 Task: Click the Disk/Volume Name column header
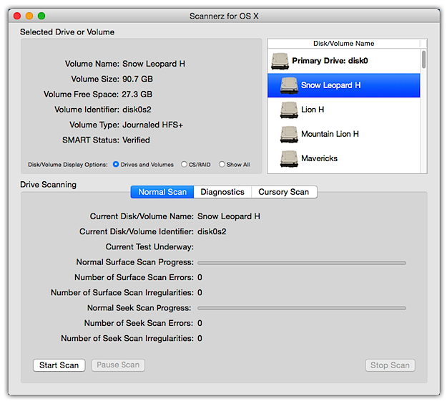[343, 44]
